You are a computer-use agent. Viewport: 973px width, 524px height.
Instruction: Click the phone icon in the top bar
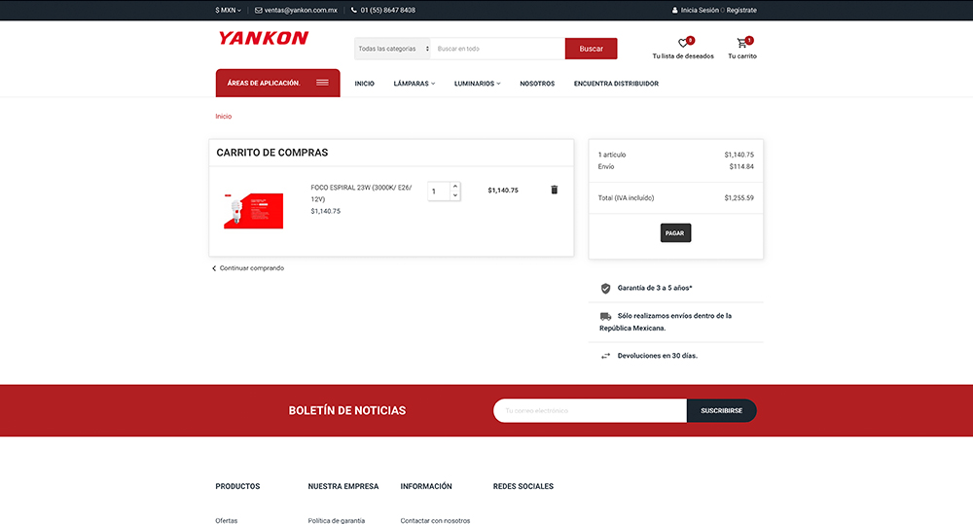(354, 10)
